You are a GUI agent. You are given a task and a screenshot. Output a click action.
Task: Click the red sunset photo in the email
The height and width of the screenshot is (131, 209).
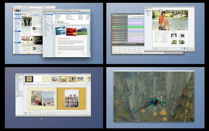point(71,32)
